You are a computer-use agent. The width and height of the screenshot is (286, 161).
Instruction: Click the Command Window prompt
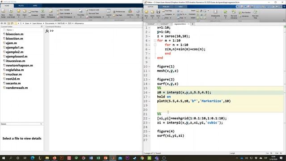[52, 31]
